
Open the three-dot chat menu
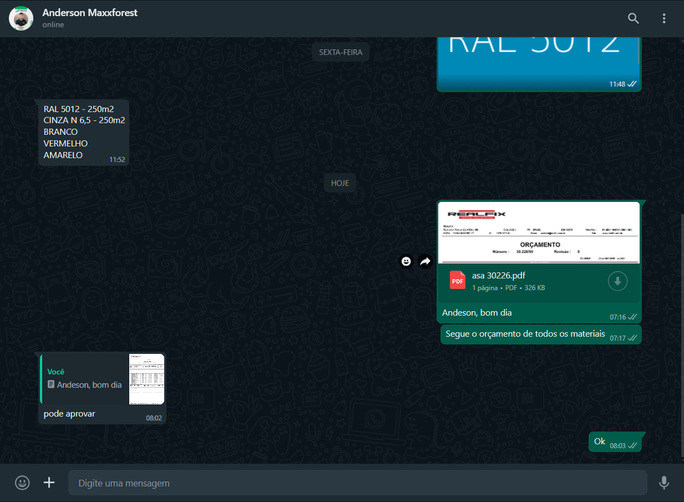[664, 18]
